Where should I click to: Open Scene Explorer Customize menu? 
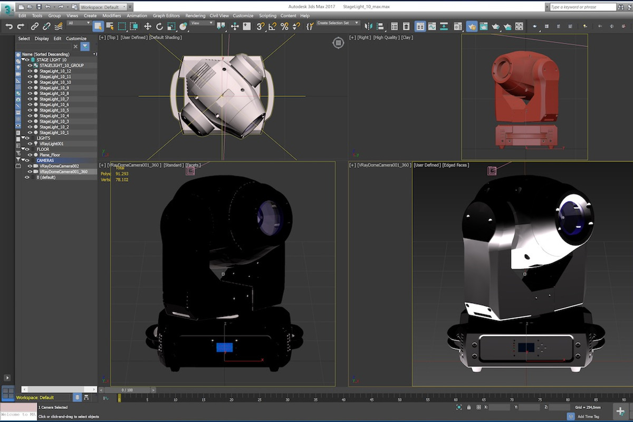click(76, 39)
